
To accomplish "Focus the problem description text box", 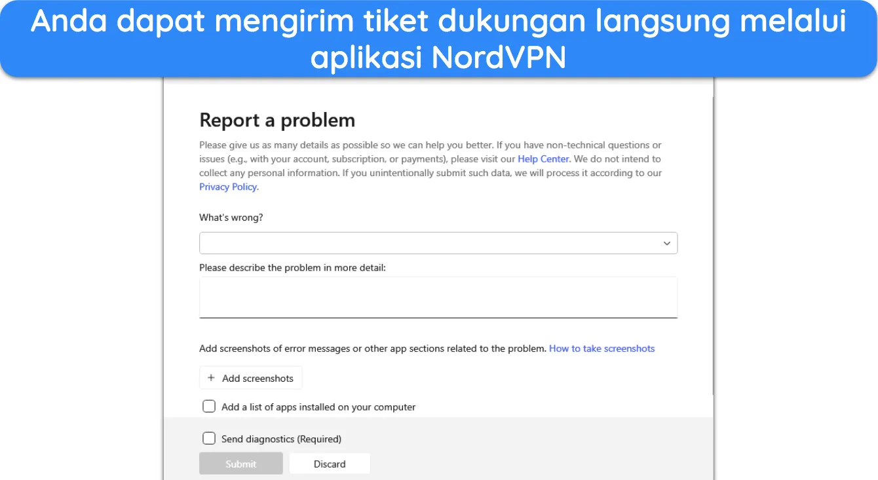I will pos(438,297).
